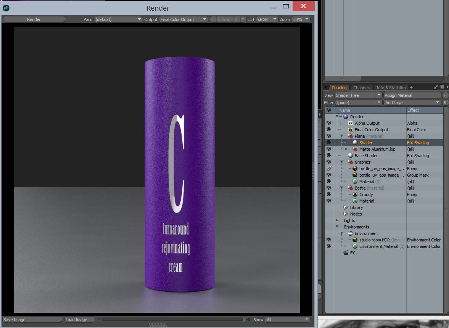Click the Matte Aluminum.lxp preset icon
Screen dimensions: 449x328
pyautogui.click(x=355, y=149)
